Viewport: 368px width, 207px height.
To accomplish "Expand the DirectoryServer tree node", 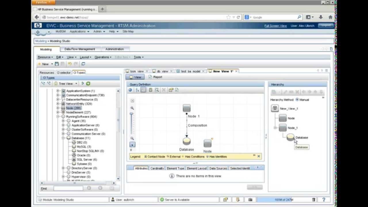I will click(x=63, y=168).
